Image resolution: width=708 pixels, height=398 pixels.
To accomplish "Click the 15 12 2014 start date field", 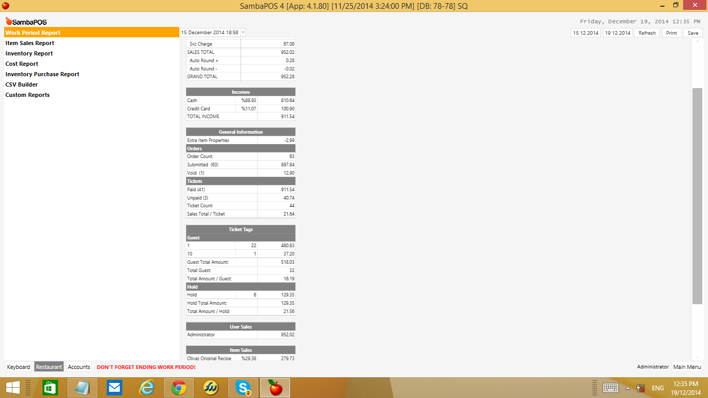I will 586,33.
